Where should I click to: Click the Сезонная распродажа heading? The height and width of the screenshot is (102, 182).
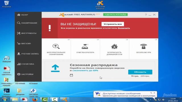pos(94,65)
